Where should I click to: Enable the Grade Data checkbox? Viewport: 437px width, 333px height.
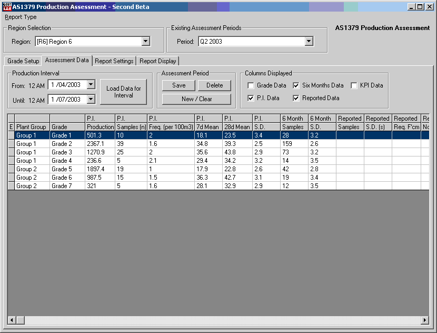coord(251,85)
